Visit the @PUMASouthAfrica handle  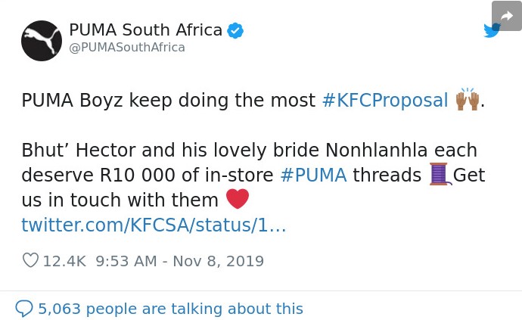127,48
